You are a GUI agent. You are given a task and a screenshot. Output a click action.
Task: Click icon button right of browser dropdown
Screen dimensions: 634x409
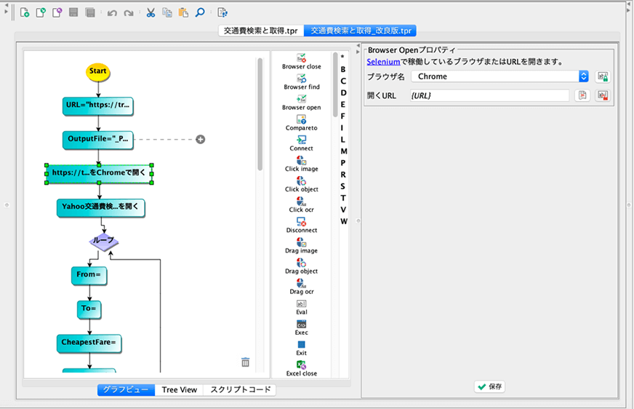(603, 76)
